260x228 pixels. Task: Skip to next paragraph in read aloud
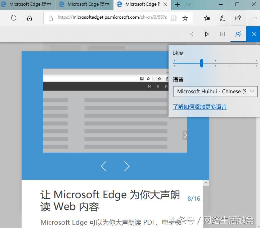[x=222, y=34]
